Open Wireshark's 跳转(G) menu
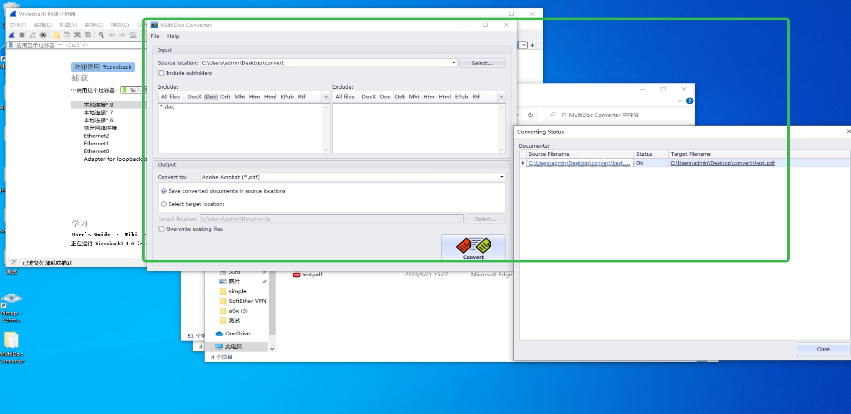Viewport: 851px width, 414px height. point(94,25)
